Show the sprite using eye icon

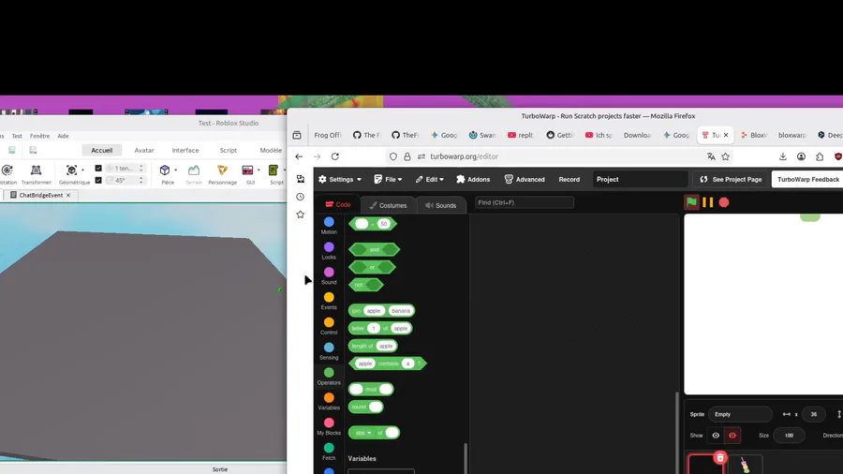(716, 436)
